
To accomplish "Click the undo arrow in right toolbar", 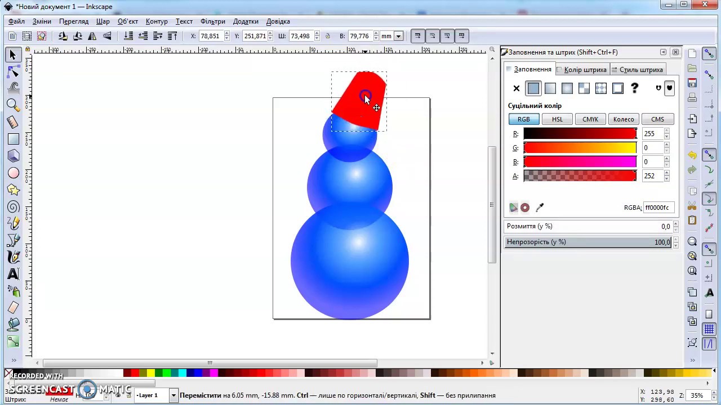I will click(692, 155).
